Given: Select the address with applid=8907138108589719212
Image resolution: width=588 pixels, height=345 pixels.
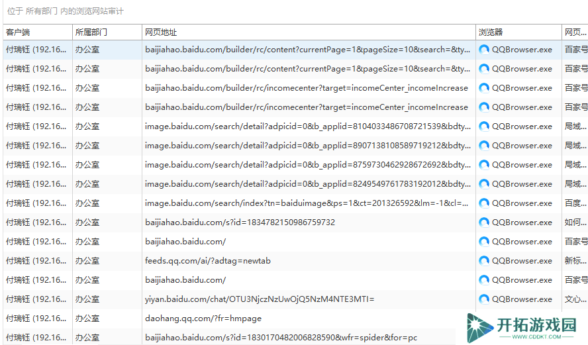Looking at the screenshot, I should click(308, 146).
